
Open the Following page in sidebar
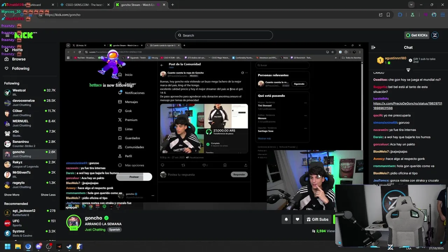pyautogui.click(x=21, y=69)
